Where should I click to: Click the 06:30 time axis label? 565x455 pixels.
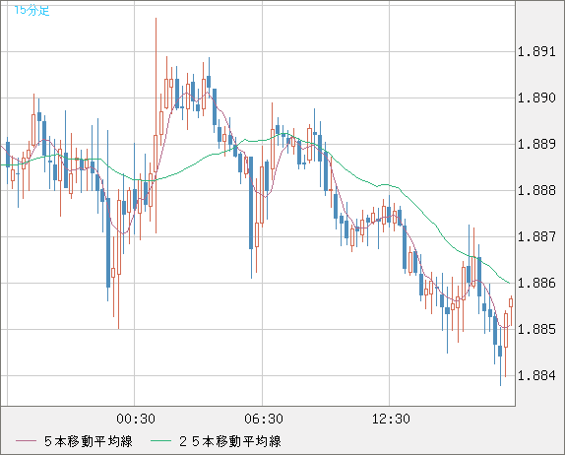click(264, 419)
